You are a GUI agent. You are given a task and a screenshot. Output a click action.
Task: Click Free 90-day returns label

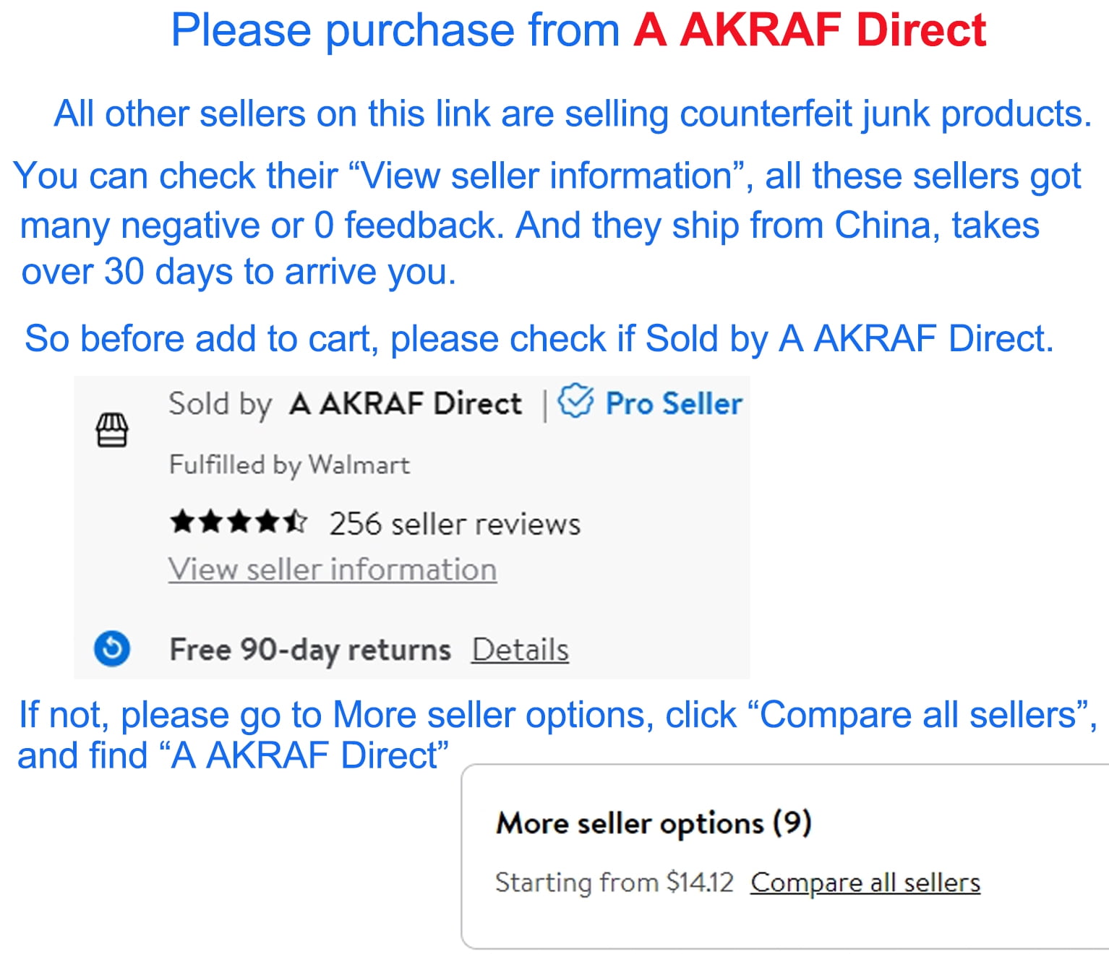coord(310,650)
